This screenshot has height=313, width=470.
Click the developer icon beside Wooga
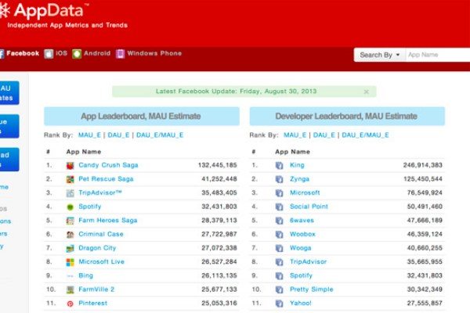pos(279,248)
